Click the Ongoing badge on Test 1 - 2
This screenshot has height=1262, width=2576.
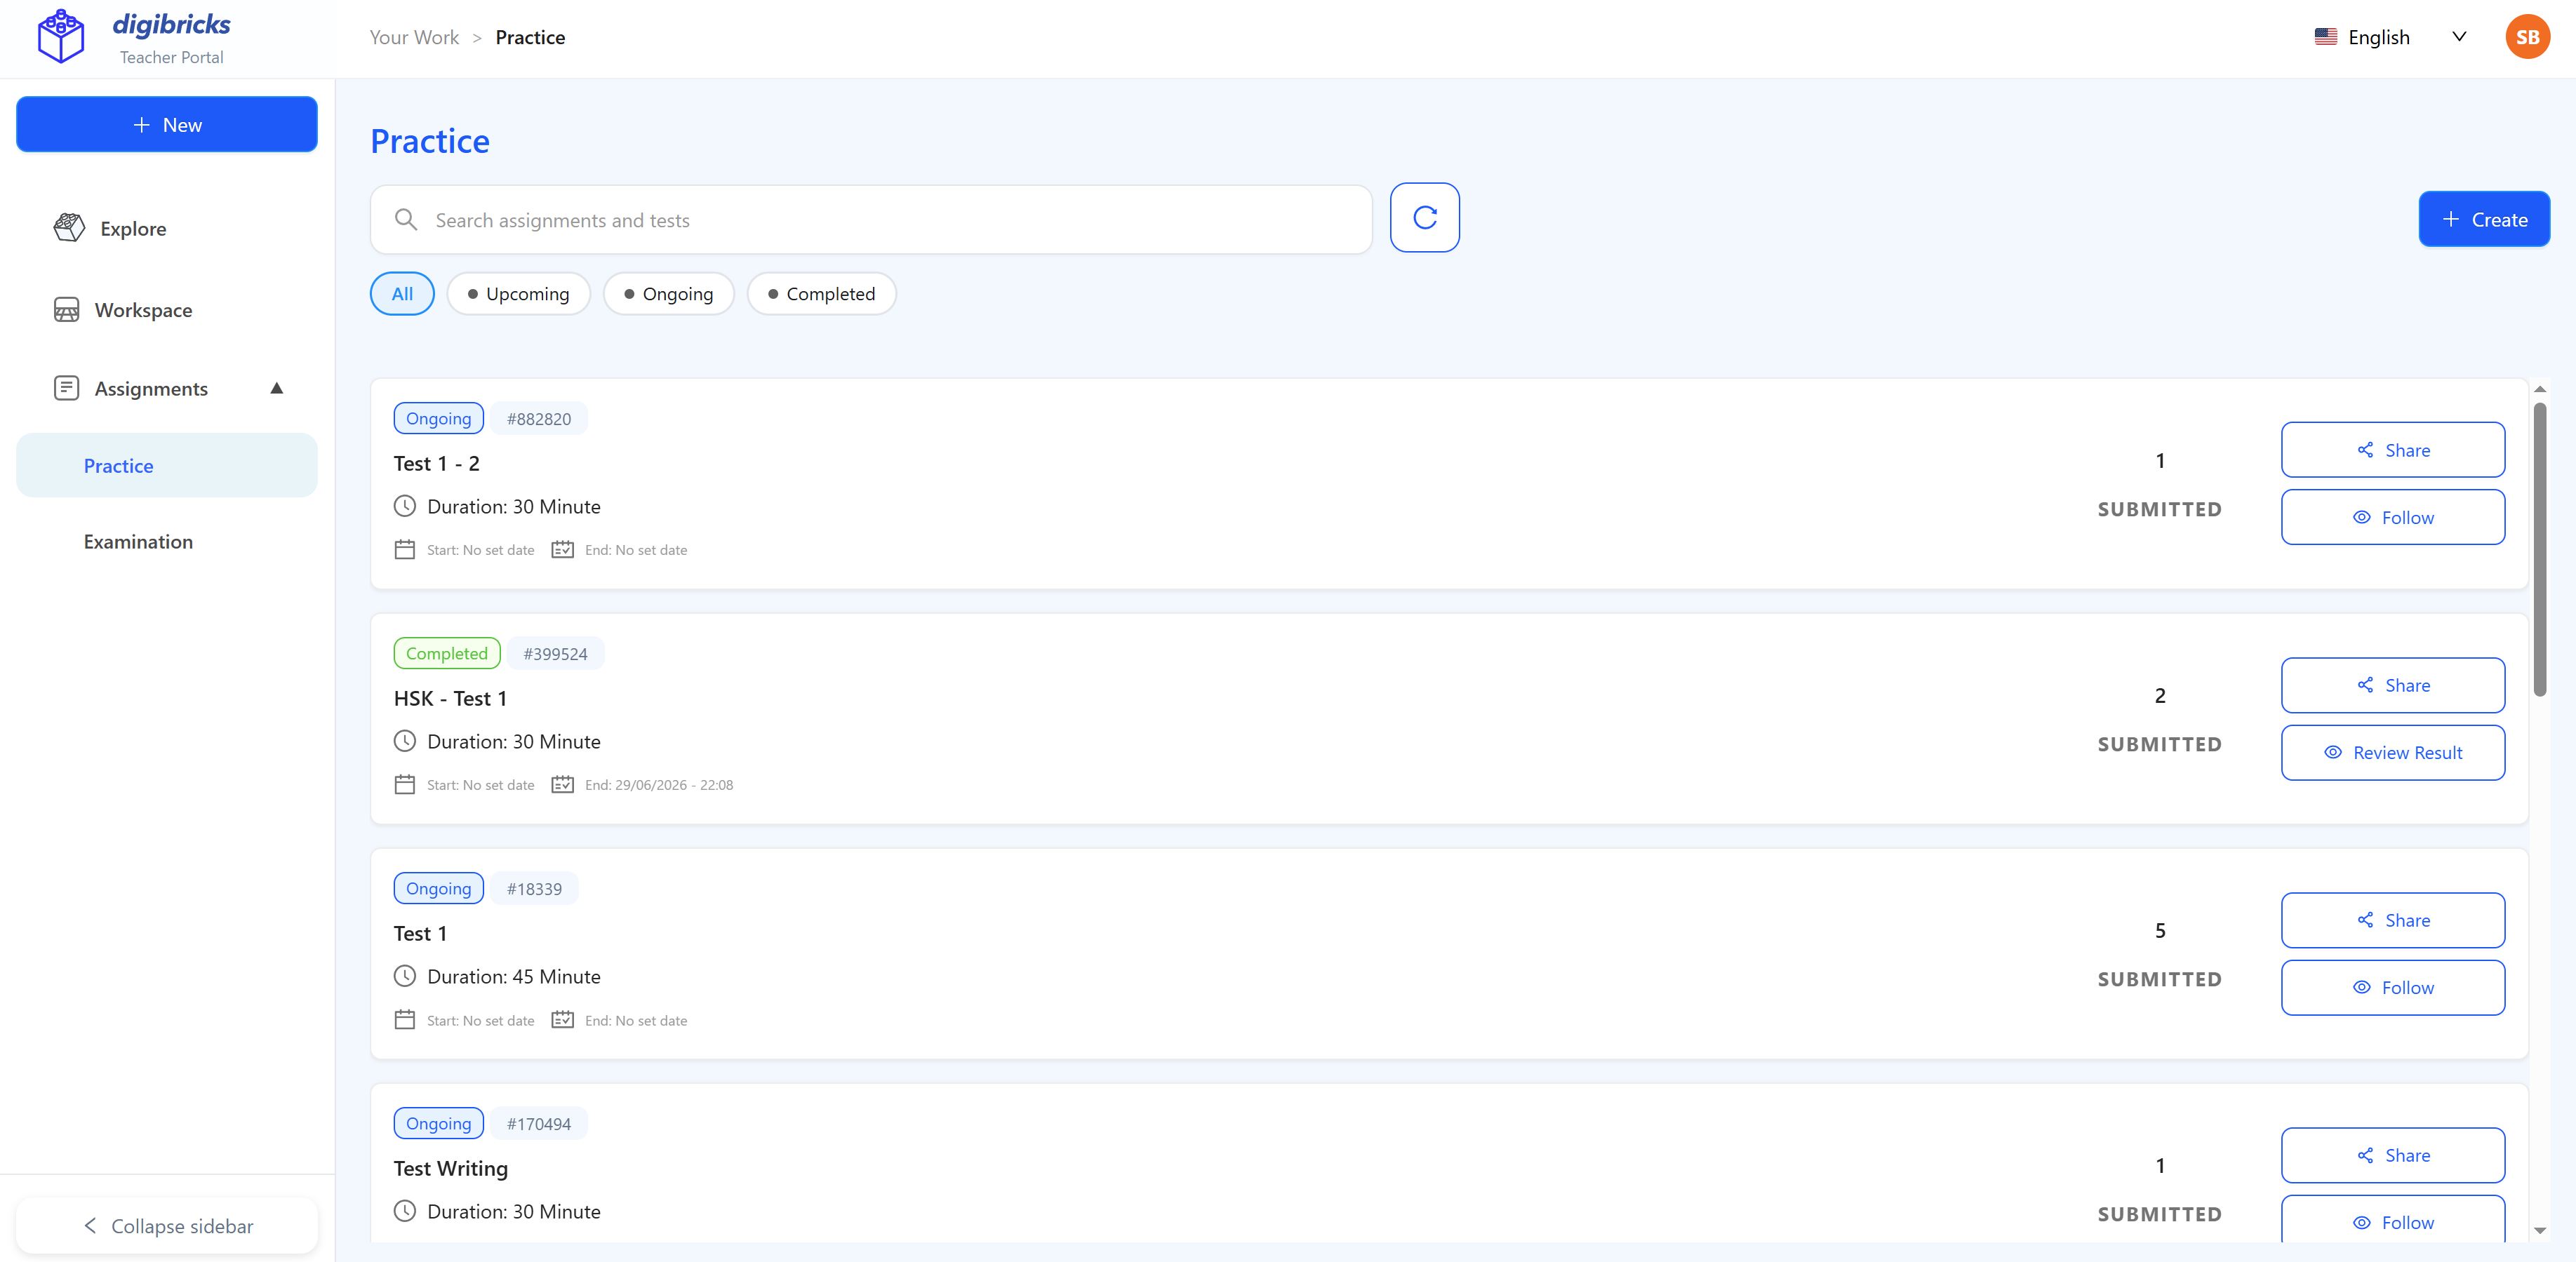click(x=438, y=418)
